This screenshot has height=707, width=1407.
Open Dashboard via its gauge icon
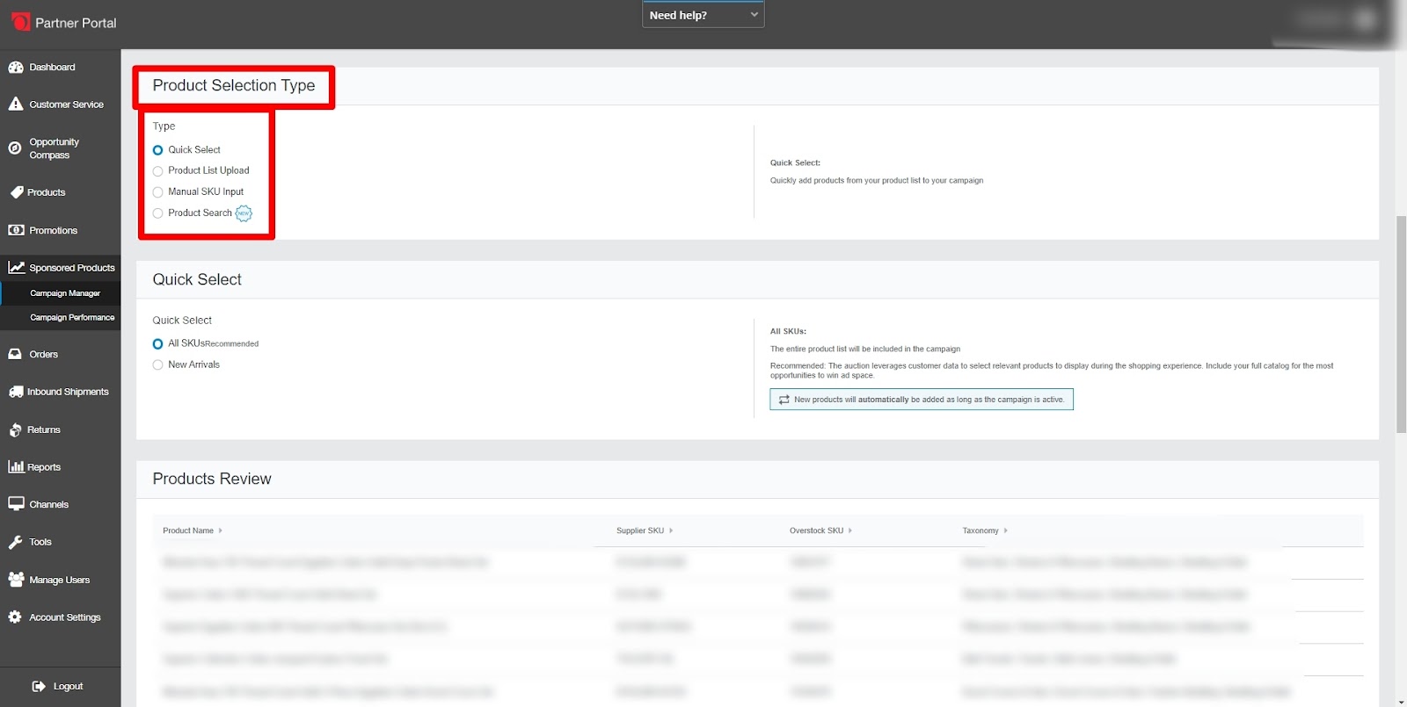coord(16,67)
